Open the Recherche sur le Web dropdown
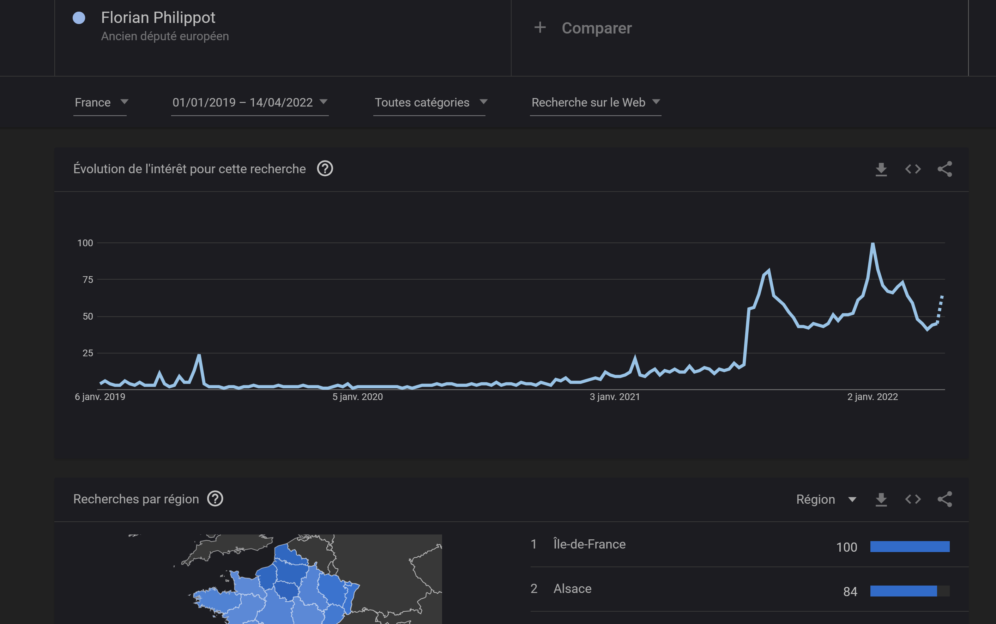The width and height of the screenshot is (996, 624). tap(595, 102)
